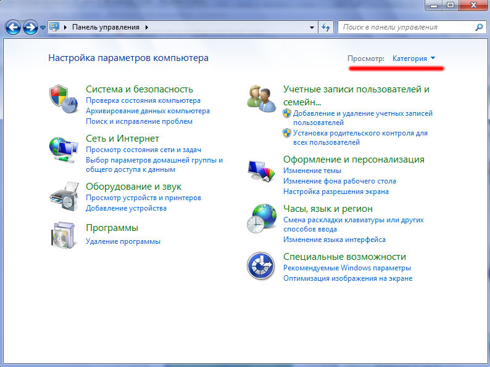
Task: Click the Network and Internet globe icon
Action: tap(64, 150)
